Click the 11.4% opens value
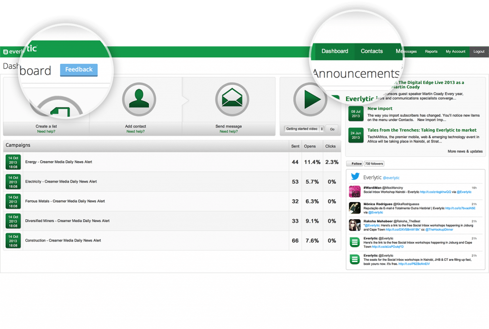Viewport: 489px width, 329px height. click(x=312, y=162)
